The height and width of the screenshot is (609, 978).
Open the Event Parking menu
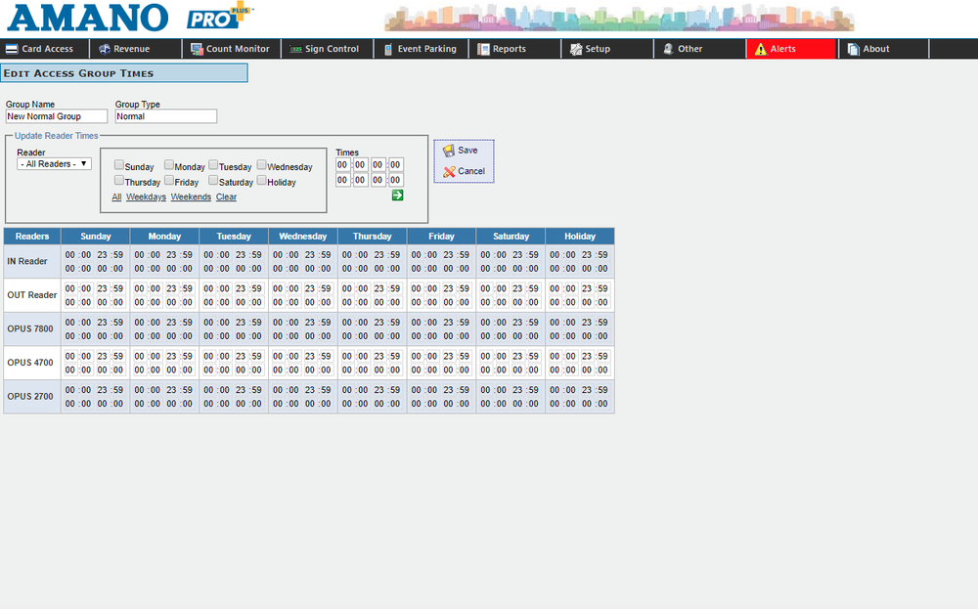coord(421,49)
